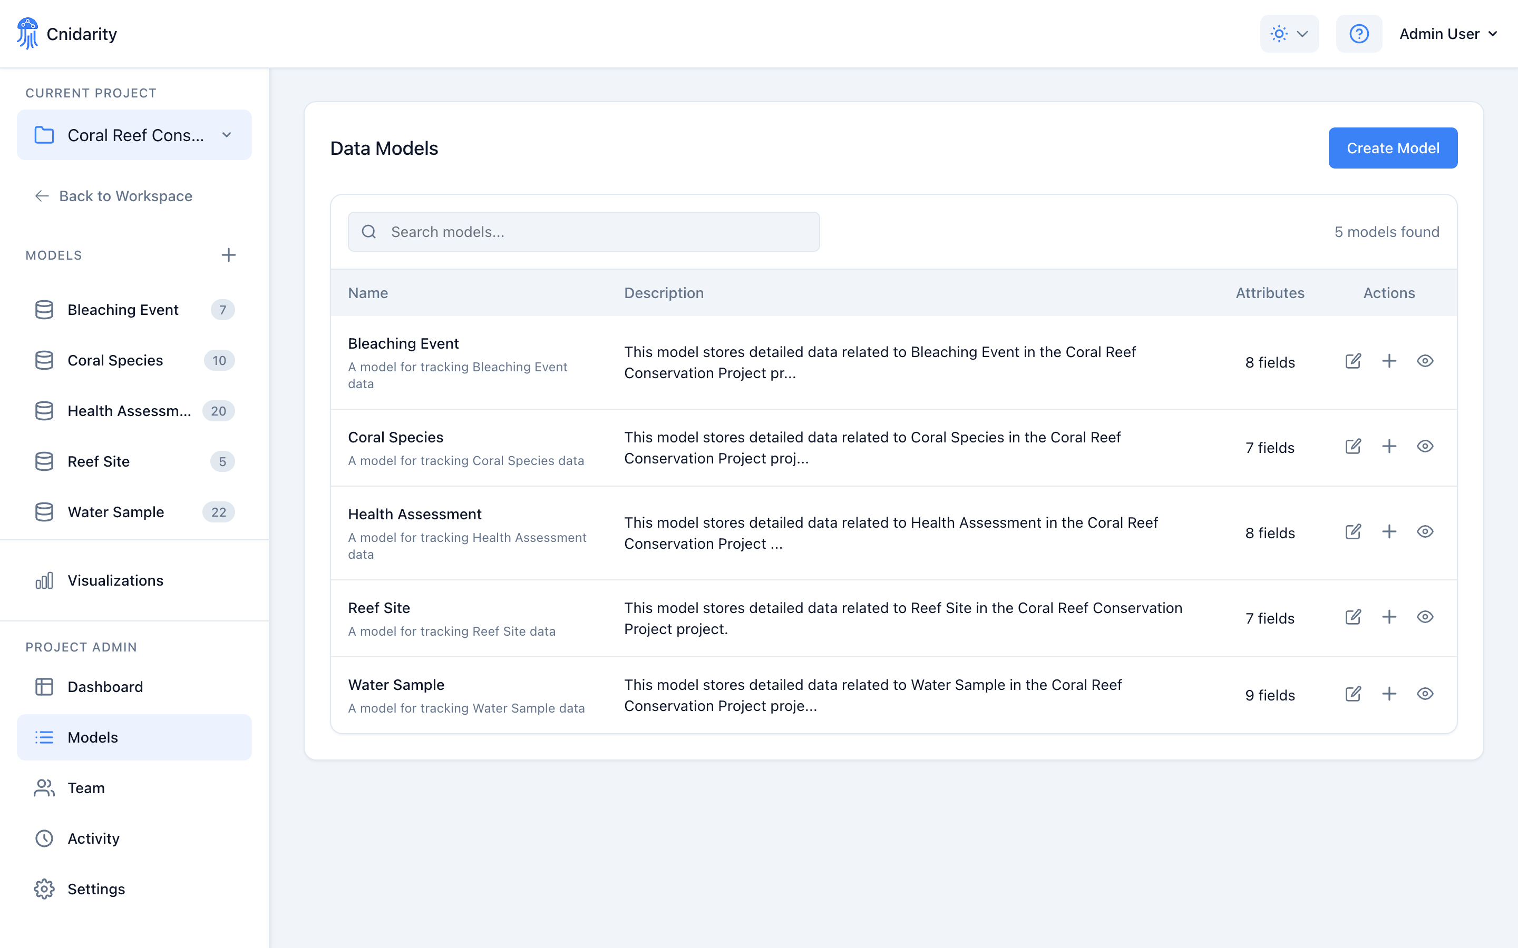Click the search magnifier icon in Data Models
Screen dimensions: 1518x948
(369, 231)
